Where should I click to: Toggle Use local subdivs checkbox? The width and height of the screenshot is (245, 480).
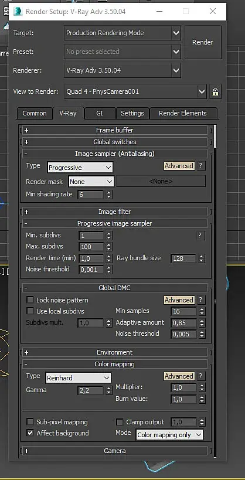30,311
